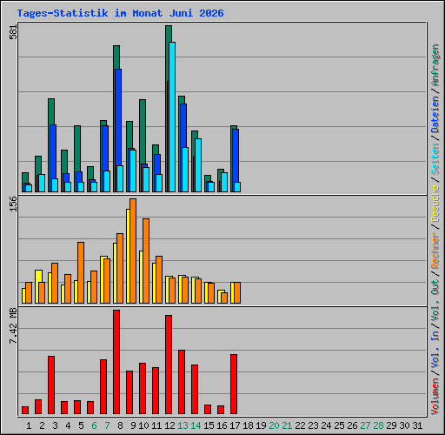Click the 7.42 MB y-axis label
This screenshot has width=445, height=435.
click(13, 325)
